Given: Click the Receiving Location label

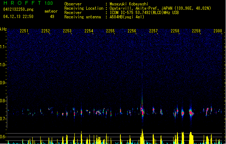Looking at the screenshot, I should [84, 8].
